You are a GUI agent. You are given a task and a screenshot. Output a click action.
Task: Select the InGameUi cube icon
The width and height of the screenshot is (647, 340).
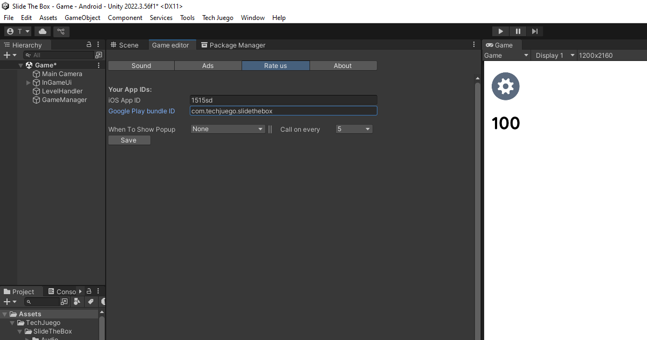click(x=37, y=83)
